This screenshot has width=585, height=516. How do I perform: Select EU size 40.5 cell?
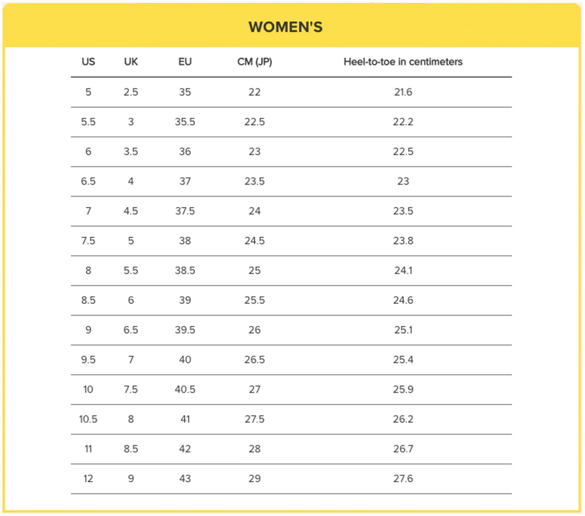click(185, 390)
